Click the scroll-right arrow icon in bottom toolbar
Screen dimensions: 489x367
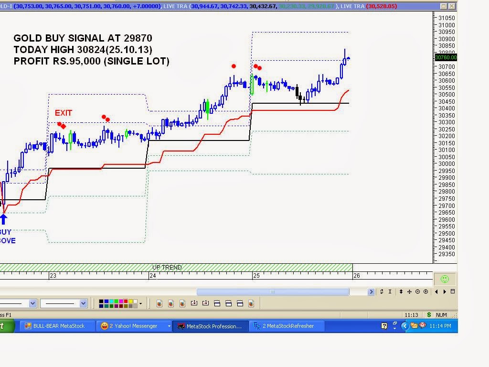coord(444,291)
